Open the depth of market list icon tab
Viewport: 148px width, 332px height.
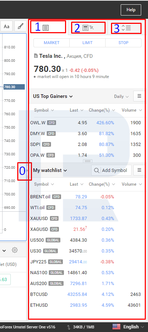(126, 28)
